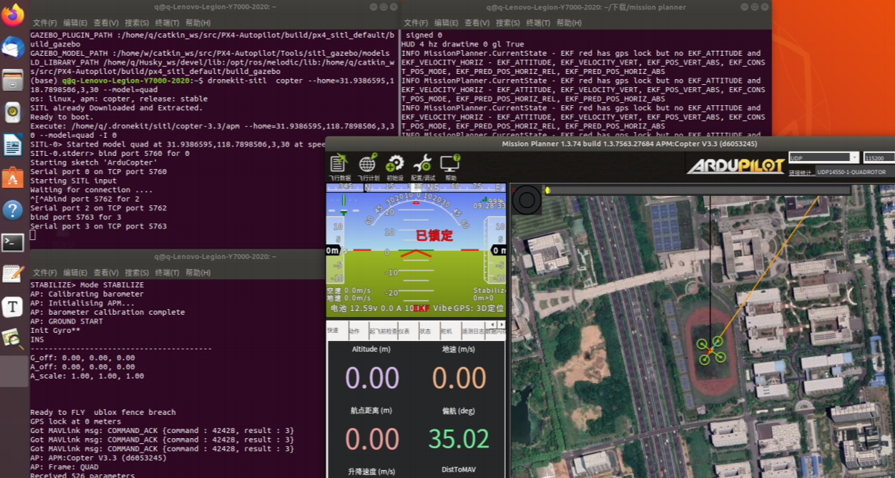
Task: Open the Files manager from the dock
Action: [x=12, y=80]
